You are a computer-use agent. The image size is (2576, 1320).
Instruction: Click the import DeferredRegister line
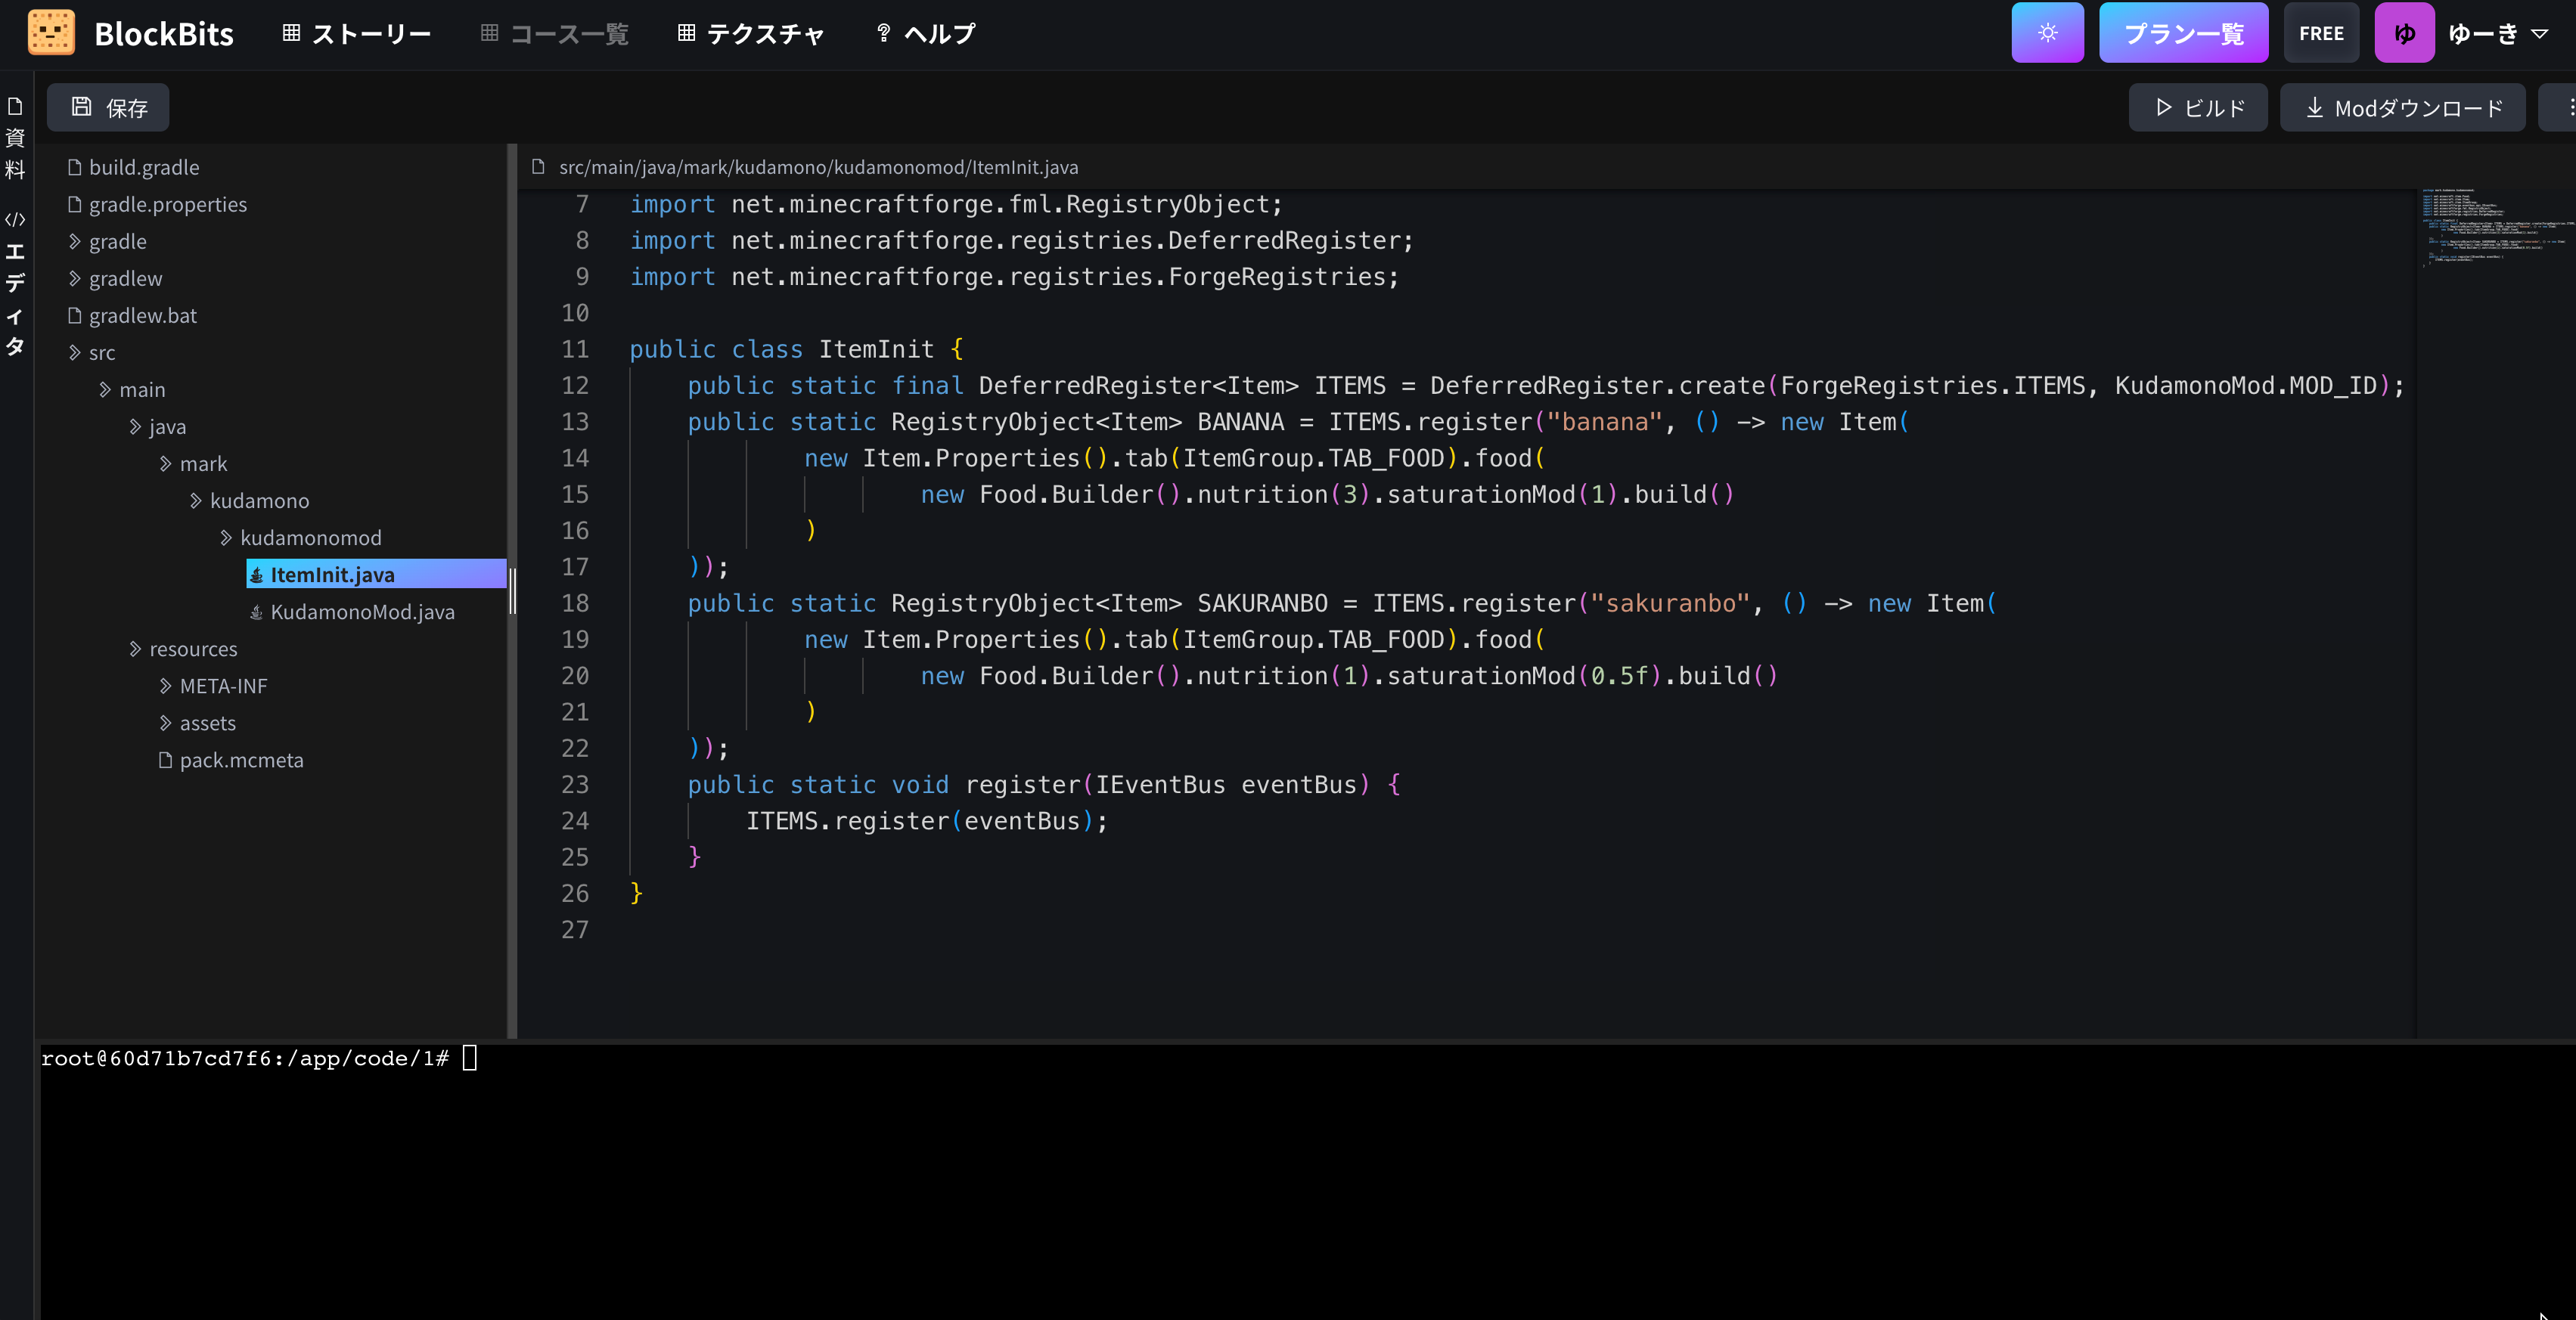tap(1021, 240)
